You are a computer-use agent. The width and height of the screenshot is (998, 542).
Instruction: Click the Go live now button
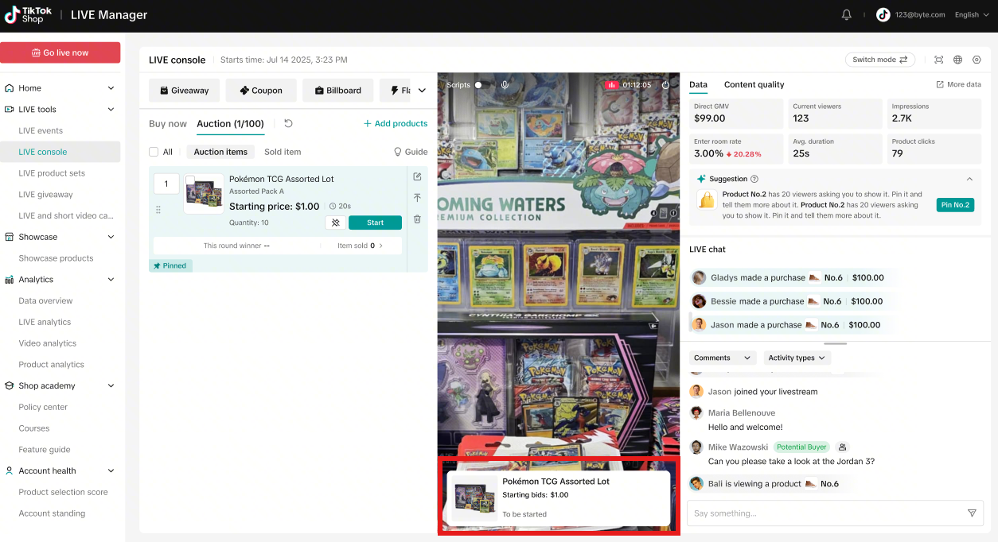[60, 52]
